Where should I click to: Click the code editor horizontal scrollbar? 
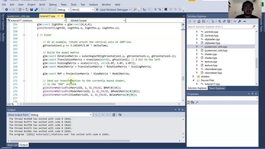(69, 104)
